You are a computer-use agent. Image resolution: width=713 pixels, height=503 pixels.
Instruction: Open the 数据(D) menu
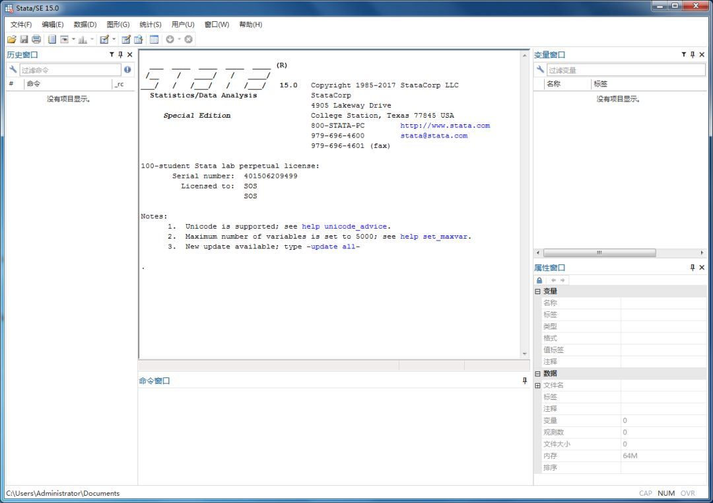tap(85, 24)
